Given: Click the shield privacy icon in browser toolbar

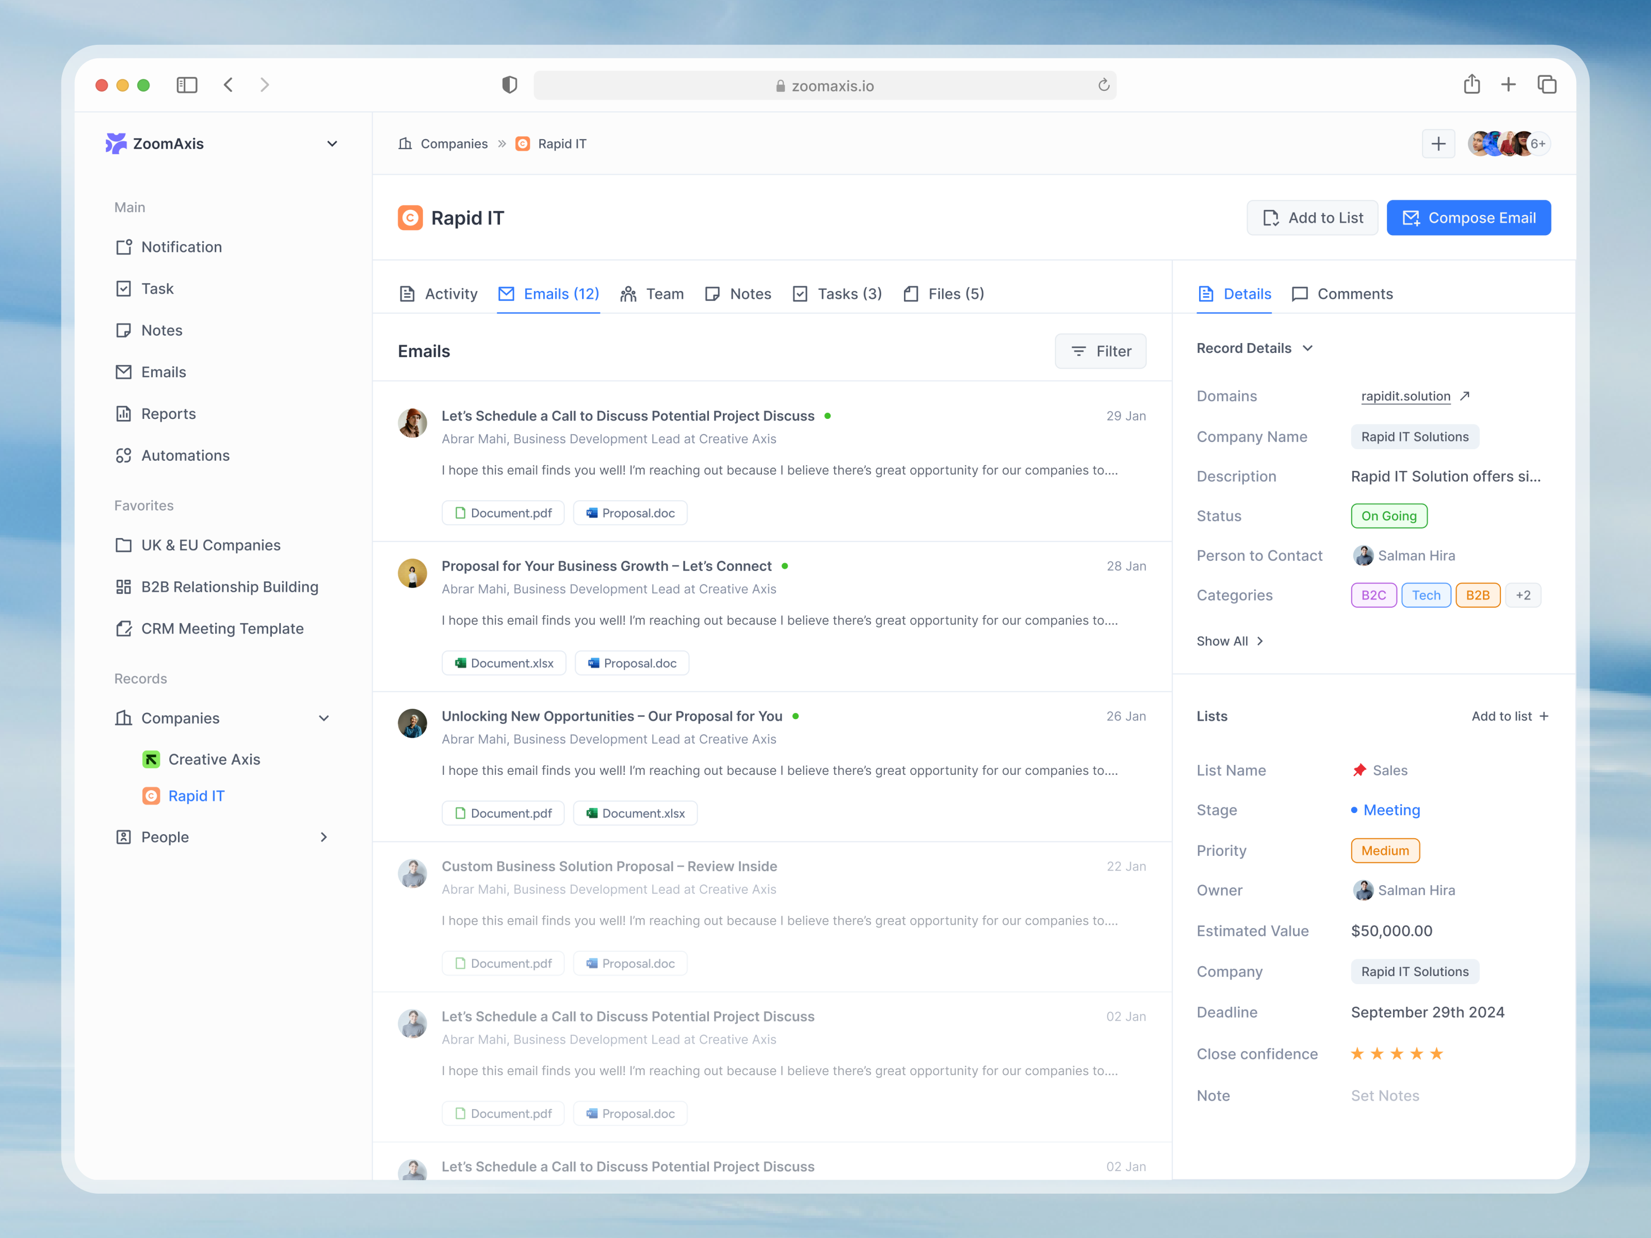Looking at the screenshot, I should [x=510, y=85].
